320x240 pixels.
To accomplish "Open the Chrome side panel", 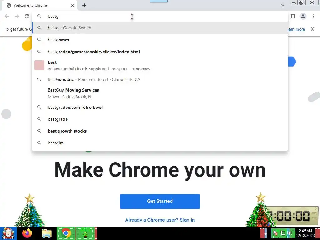I will pyautogui.click(x=293, y=16).
